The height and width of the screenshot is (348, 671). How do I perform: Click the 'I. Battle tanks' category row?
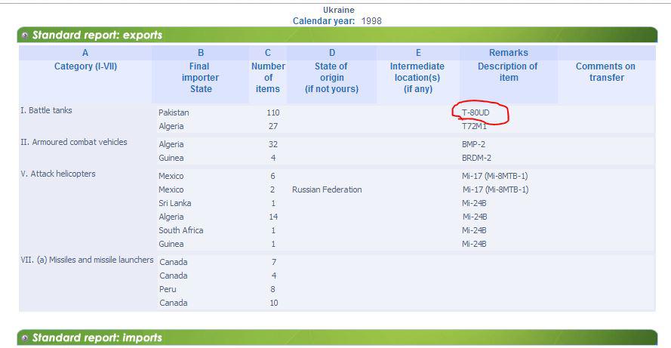(x=46, y=110)
